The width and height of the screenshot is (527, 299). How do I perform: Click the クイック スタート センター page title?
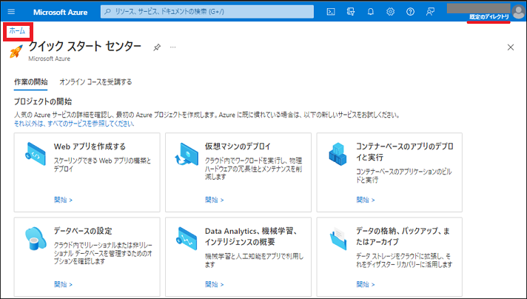click(x=85, y=47)
